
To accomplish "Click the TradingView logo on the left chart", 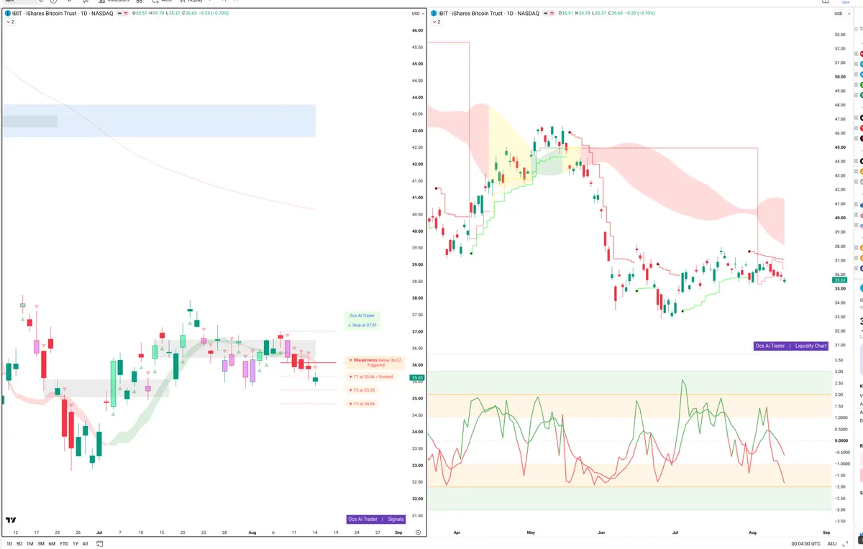I will click(11, 520).
